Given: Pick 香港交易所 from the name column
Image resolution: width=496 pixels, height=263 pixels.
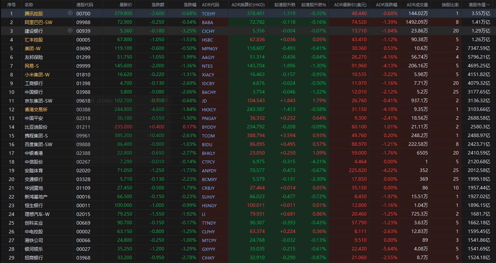Looking at the screenshot, I should coord(36,109).
